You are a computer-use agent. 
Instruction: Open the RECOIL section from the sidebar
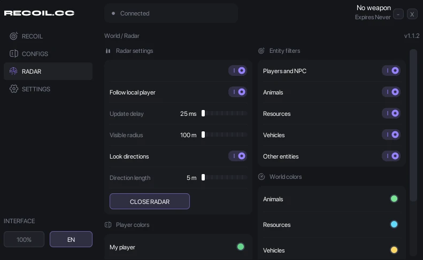(x=48, y=36)
